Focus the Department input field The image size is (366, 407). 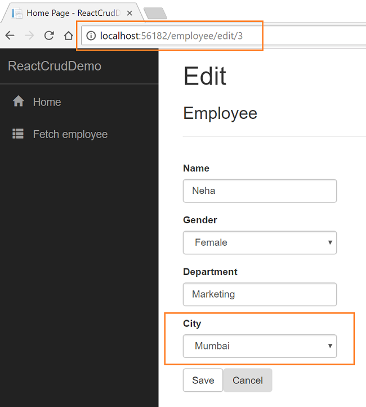point(260,294)
